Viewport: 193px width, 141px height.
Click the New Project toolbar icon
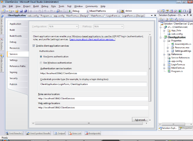pyautogui.click(x=4, y=11)
